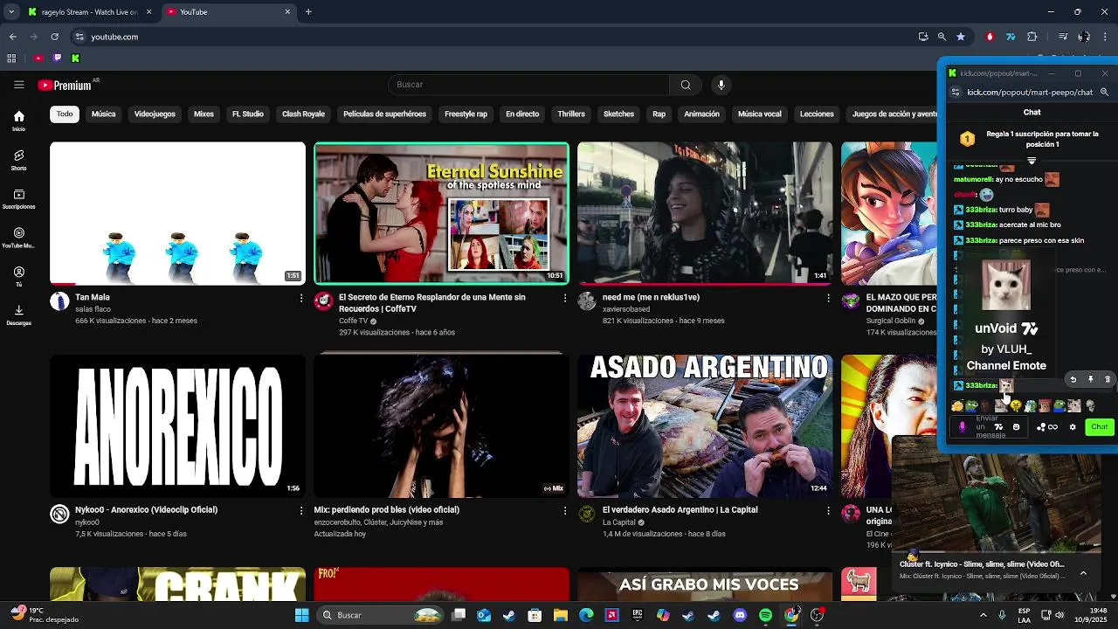Open a new browser tab
The image size is (1118, 629).
click(x=308, y=12)
